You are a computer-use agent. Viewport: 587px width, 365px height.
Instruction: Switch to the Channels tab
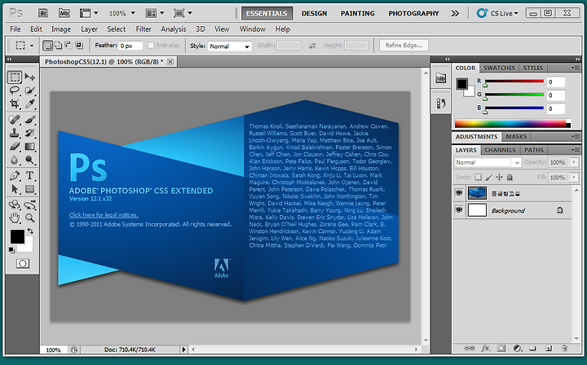pyautogui.click(x=500, y=150)
